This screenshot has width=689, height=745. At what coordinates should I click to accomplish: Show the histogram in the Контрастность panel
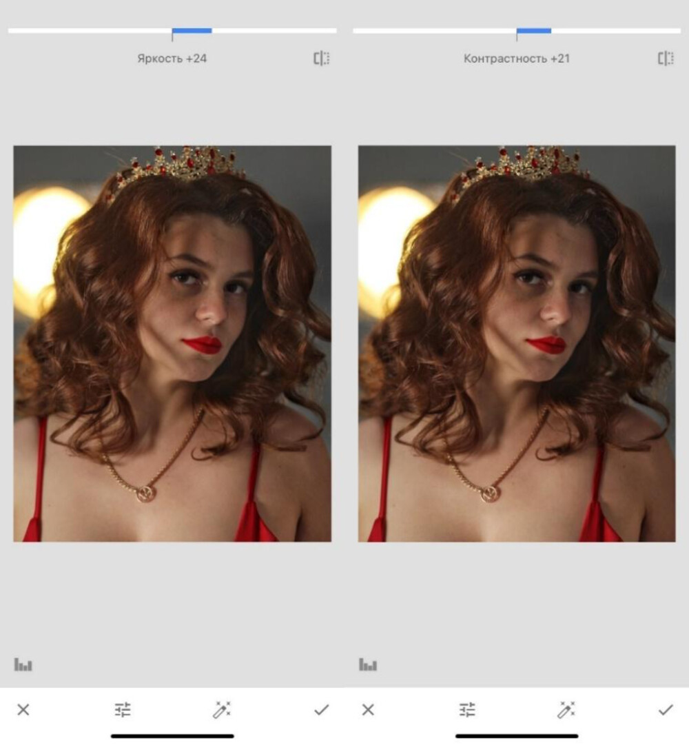click(367, 664)
